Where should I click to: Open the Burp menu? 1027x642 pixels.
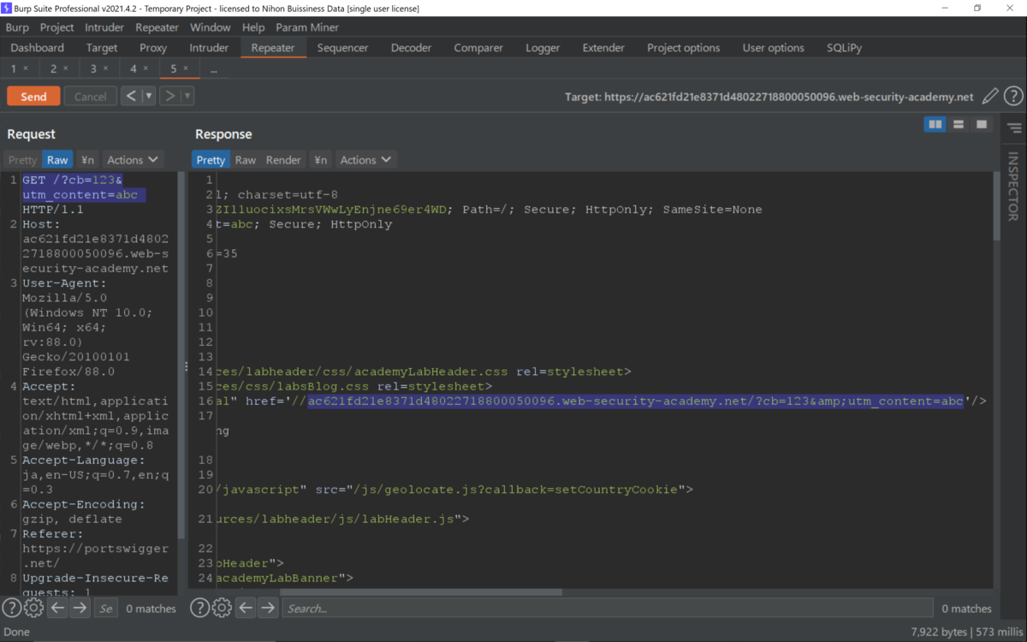pyautogui.click(x=17, y=27)
